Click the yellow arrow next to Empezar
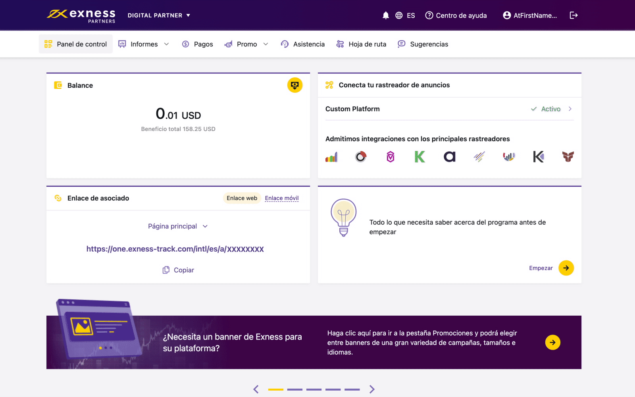 (x=566, y=268)
